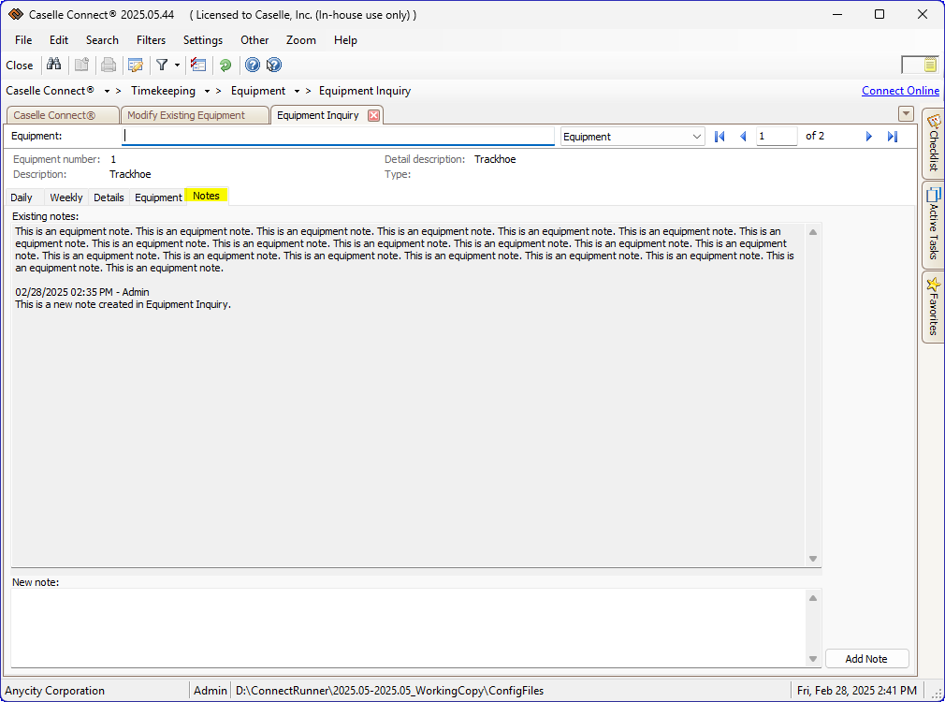Go to the next equipment record
This screenshot has height=702, width=945.
(x=868, y=137)
